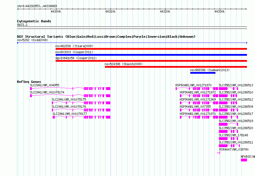
Task: Click the SLC35B2 NM_001286511 gene glyph
Action: point(229,146)
